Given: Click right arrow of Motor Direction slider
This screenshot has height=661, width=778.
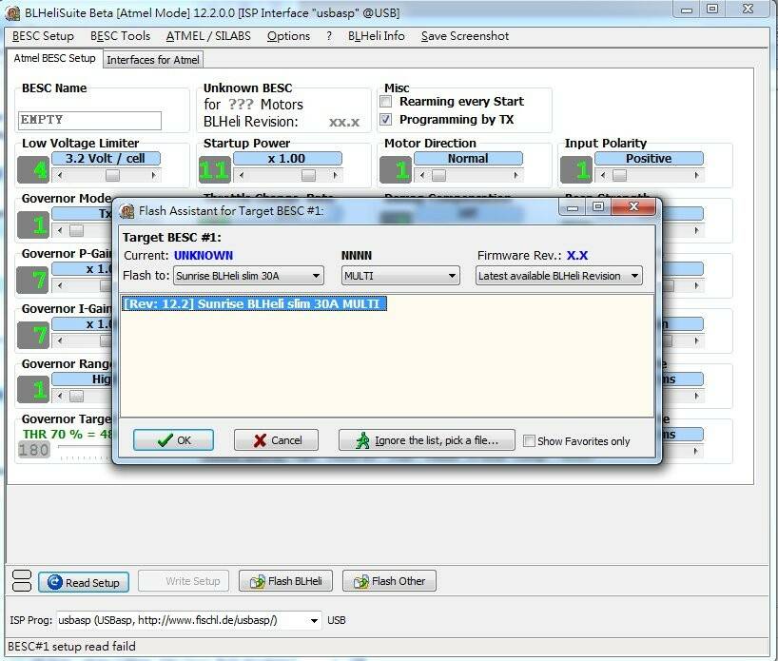Looking at the screenshot, I should click(x=516, y=175).
